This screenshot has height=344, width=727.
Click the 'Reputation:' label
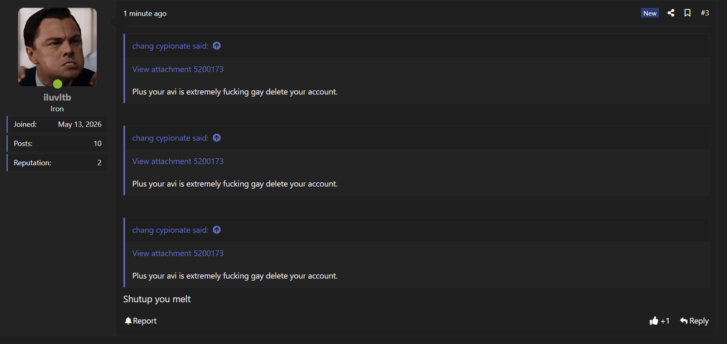click(x=32, y=163)
